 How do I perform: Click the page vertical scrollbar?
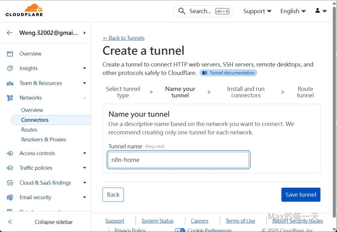334,99
